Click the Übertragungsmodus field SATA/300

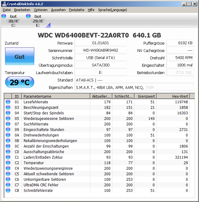(x=101, y=65)
